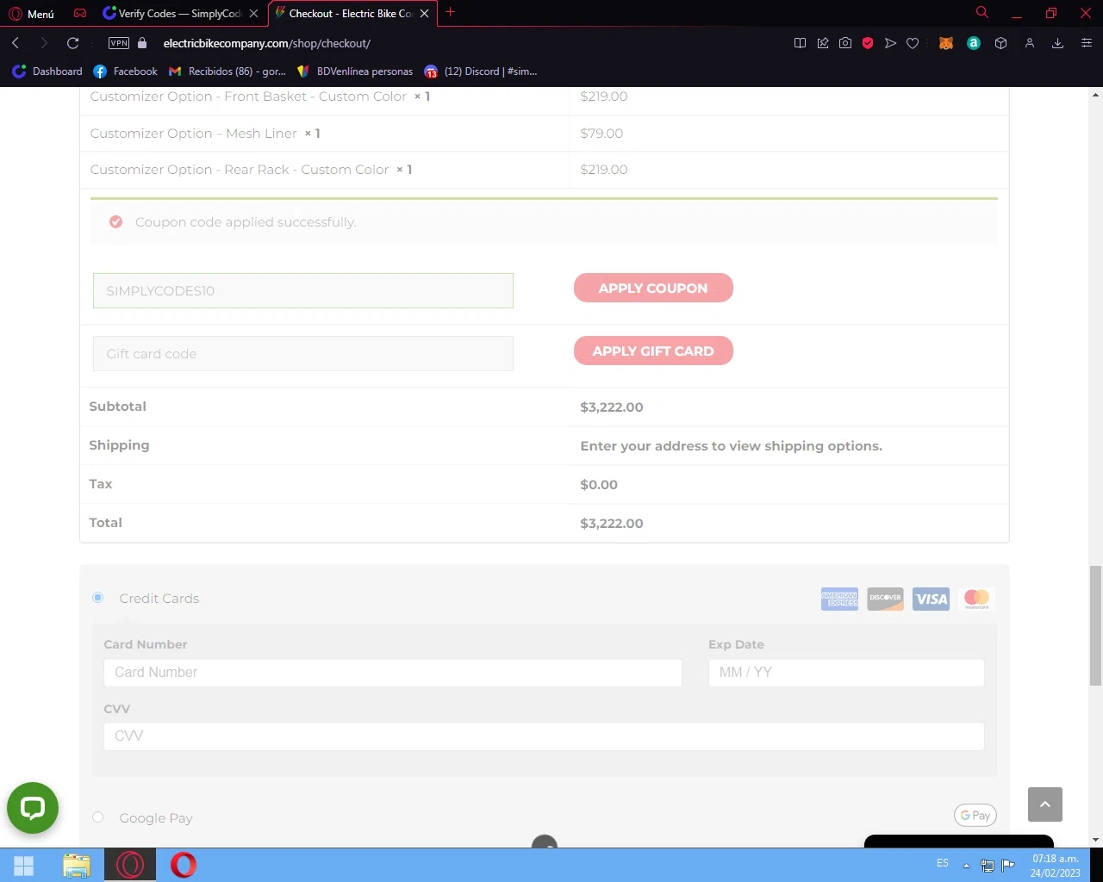
Task: Open the tab search magnifier
Action: [x=981, y=12]
